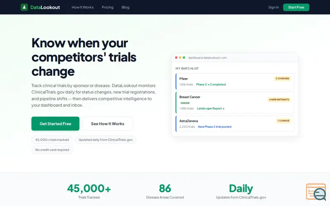Screen dimensions: 330x206
Task: Click the green window dot in dashboard mockup
Action: click(x=184, y=58)
